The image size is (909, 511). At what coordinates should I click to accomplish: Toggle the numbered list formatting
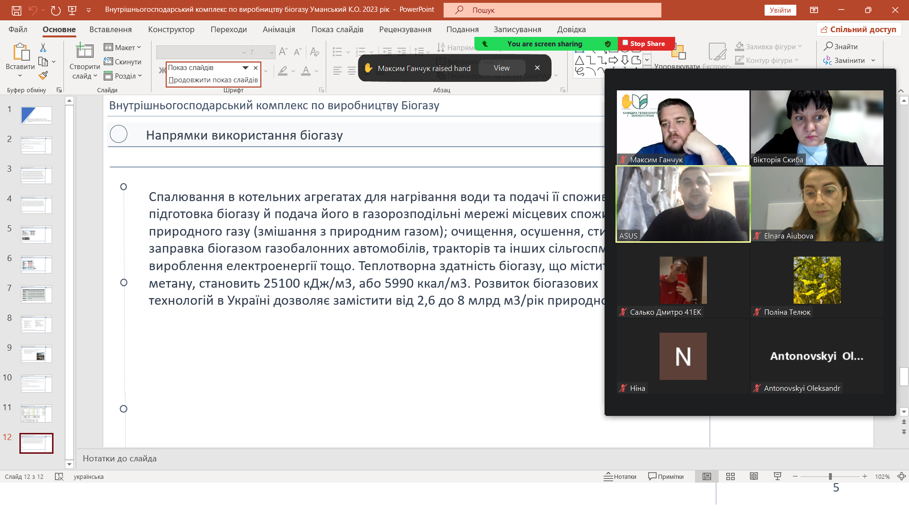[361, 52]
